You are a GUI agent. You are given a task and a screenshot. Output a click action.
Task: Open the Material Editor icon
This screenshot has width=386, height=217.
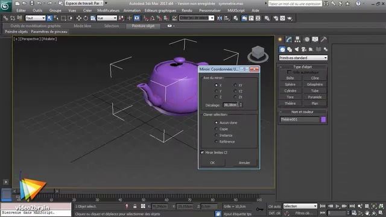coord(267,18)
